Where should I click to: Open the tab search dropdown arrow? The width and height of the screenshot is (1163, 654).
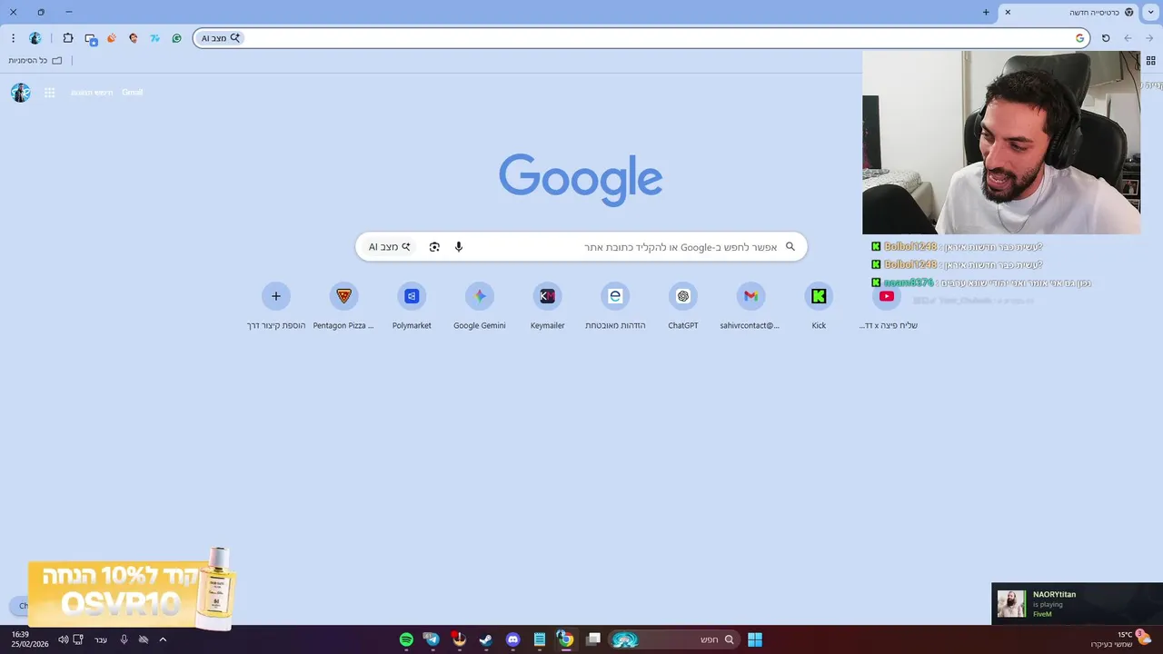(x=1151, y=12)
